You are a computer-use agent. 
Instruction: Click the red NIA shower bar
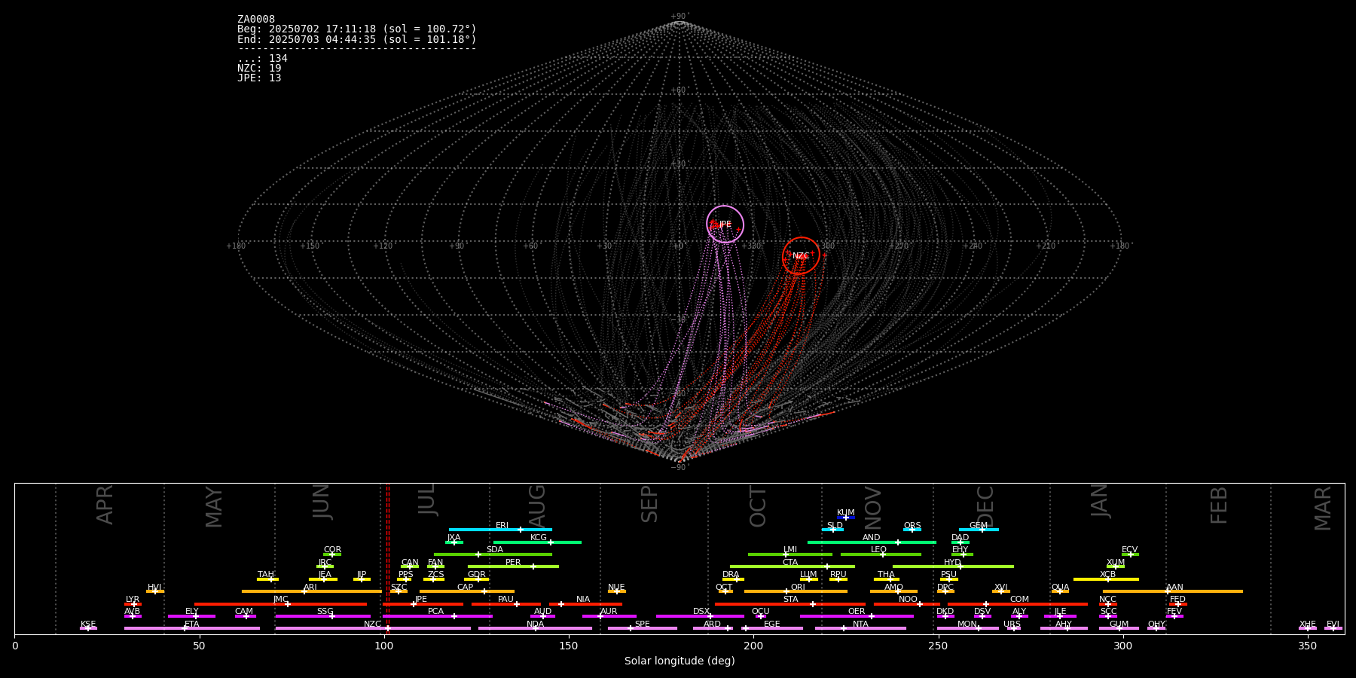pyautogui.click(x=585, y=603)
